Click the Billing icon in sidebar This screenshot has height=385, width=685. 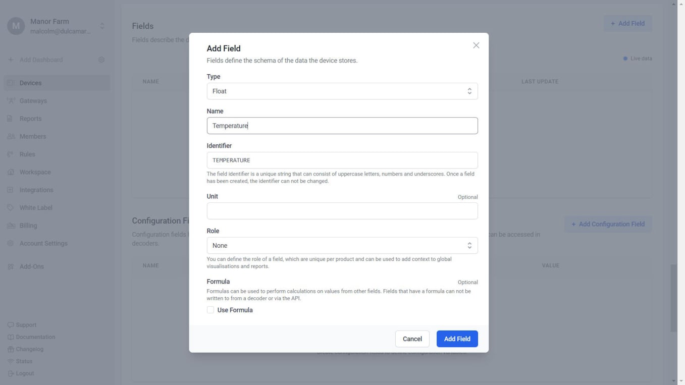click(x=11, y=226)
